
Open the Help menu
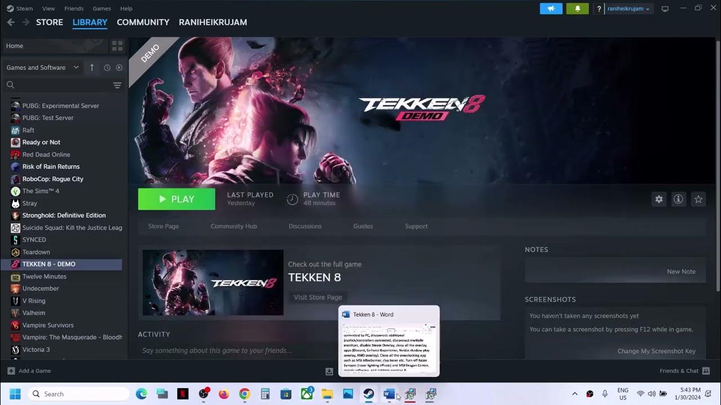[x=126, y=8]
